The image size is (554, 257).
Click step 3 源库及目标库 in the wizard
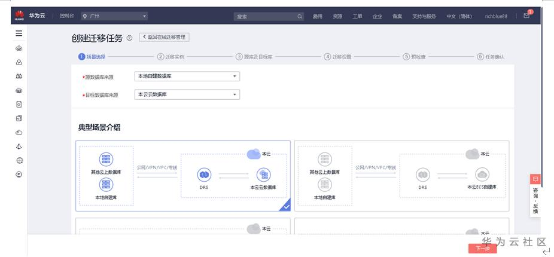pyautogui.click(x=254, y=57)
